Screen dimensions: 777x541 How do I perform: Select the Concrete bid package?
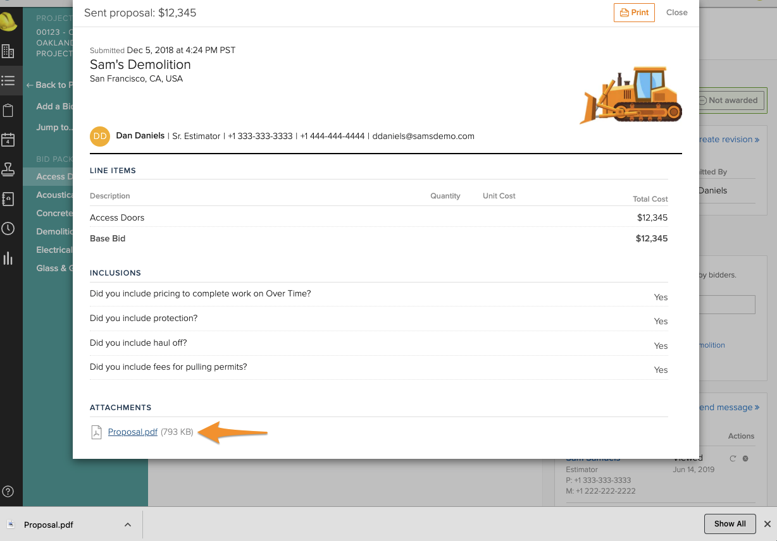coord(54,213)
